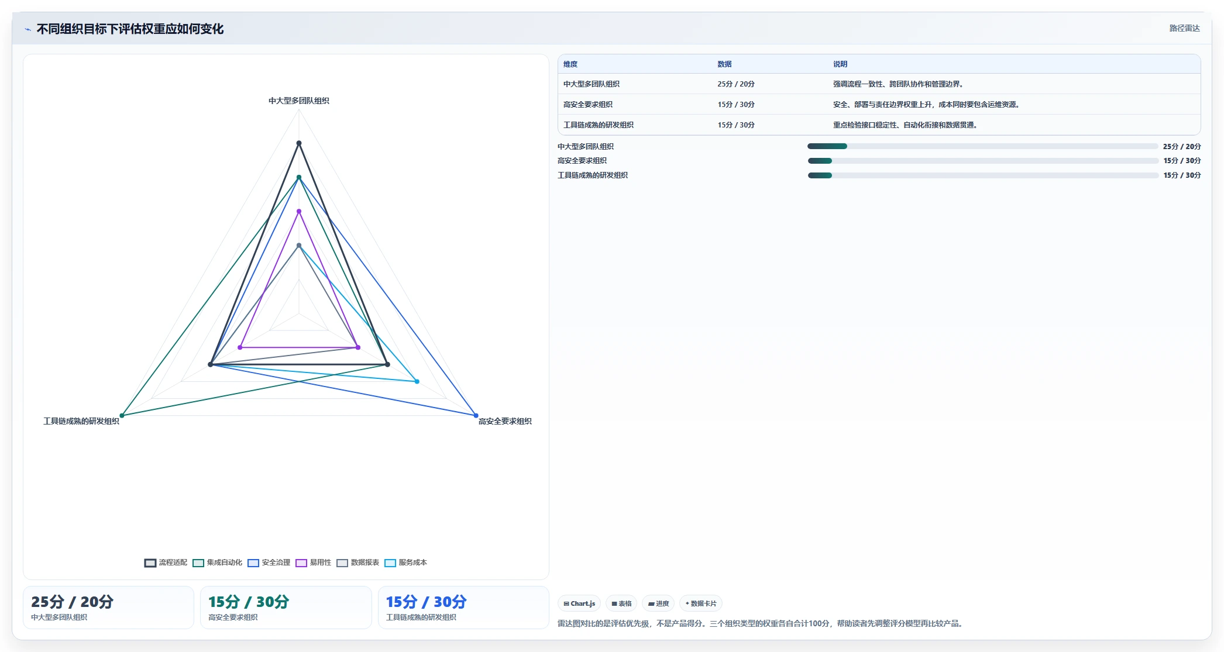Click the 数据 column header
This screenshot has width=1224, height=652.
click(724, 64)
